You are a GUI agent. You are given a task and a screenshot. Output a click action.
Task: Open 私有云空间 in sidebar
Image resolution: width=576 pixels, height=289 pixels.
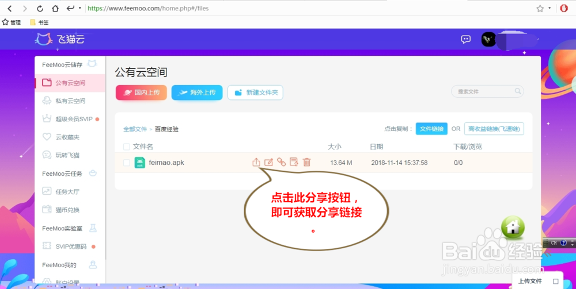pos(70,101)
